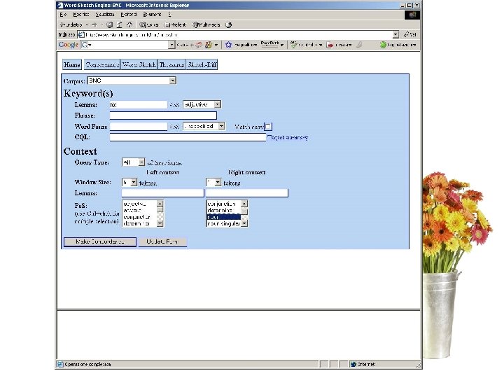Click the Word Form input field
The height and width of the screenshot is (378, 504).
139,126
